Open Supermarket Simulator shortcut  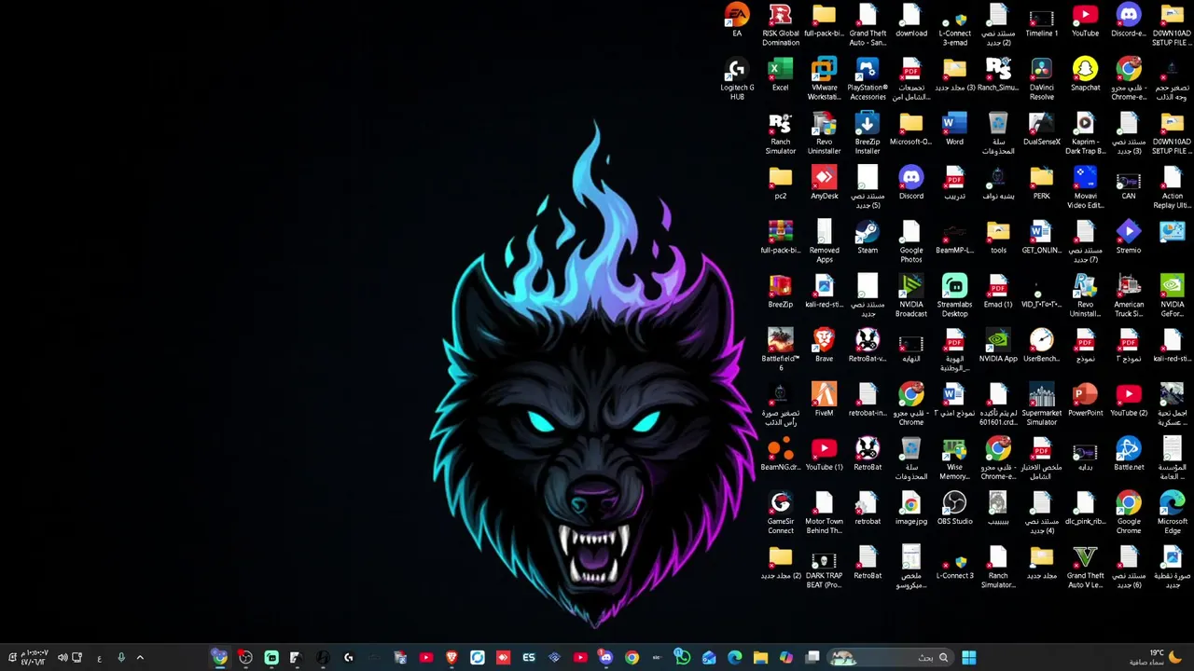point(1042,404)
